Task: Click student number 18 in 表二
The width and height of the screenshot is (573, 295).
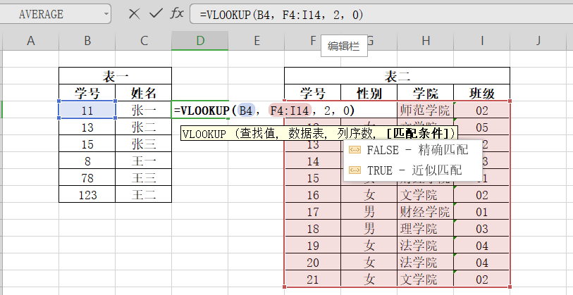Action: 313,228
